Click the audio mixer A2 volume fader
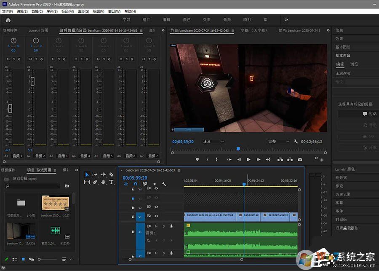This screenshot has width=379, height=271. click(32, 81)
